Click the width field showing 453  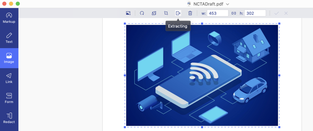pos(218,13)
